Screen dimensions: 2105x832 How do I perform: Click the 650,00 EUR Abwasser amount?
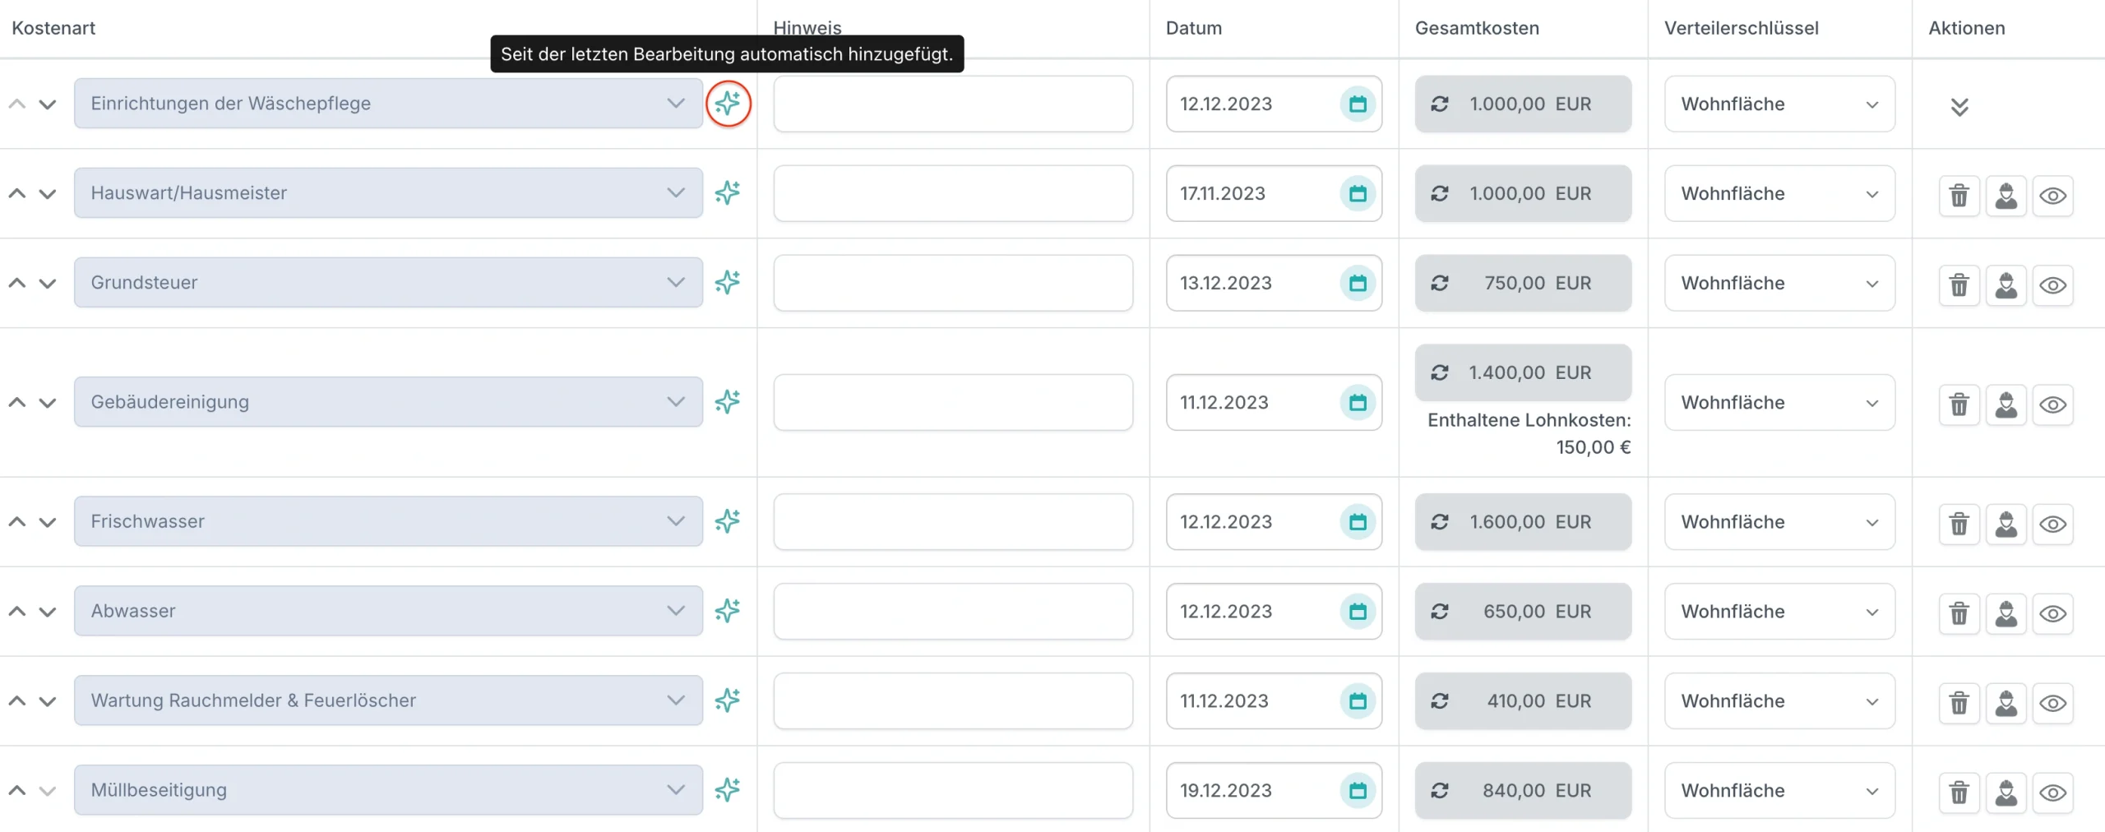pos(1523,611)
